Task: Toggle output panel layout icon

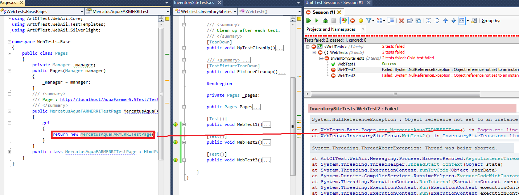Action: (462, 21)
